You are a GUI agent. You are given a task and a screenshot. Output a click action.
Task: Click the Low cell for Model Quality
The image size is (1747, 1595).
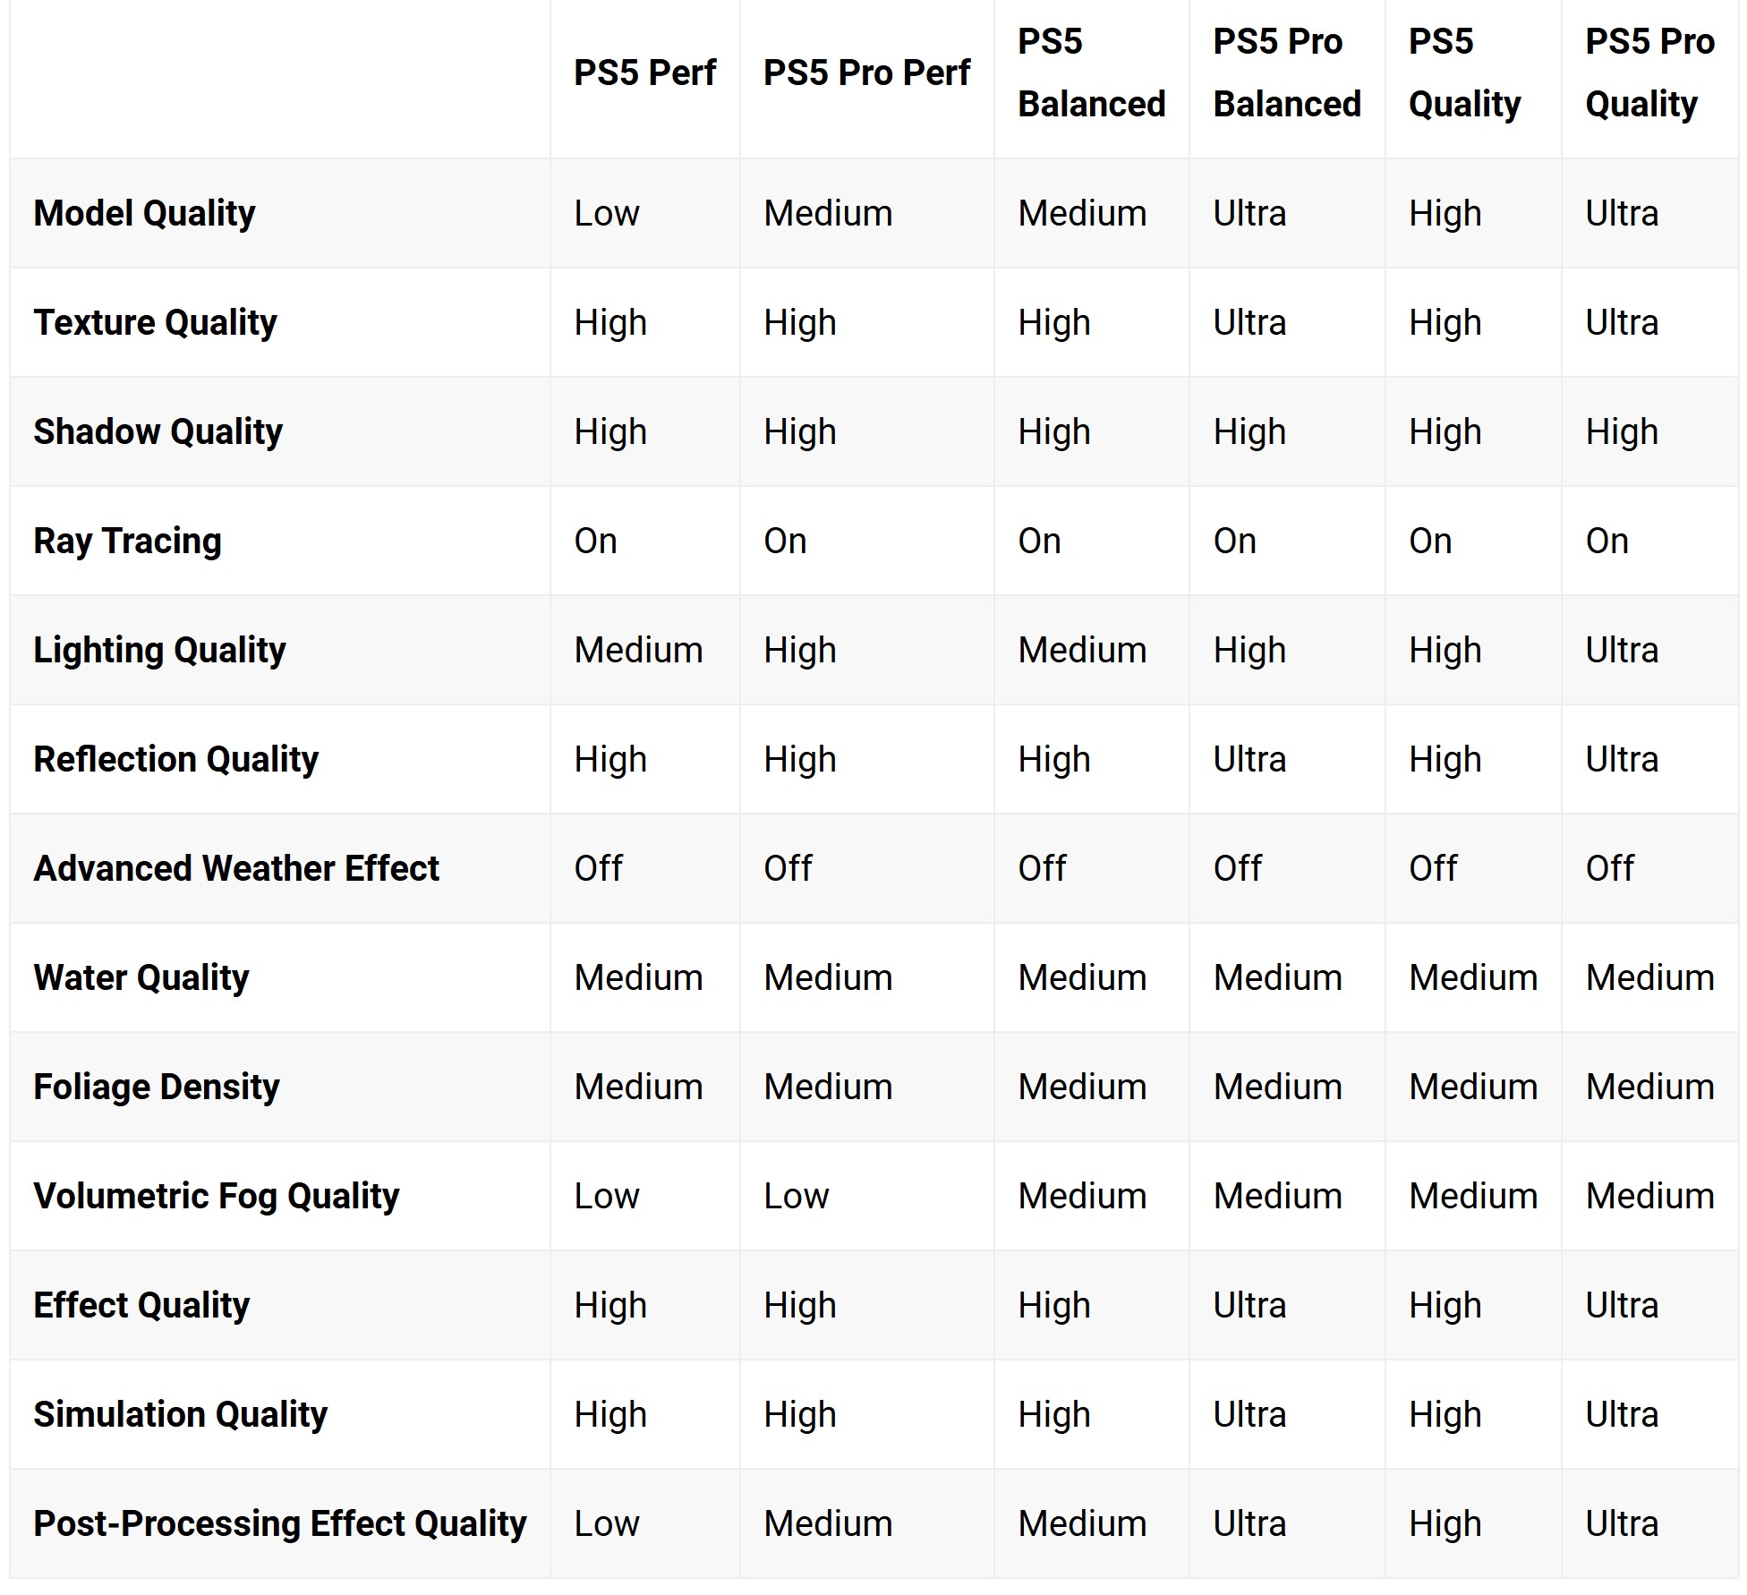point(607,213)
